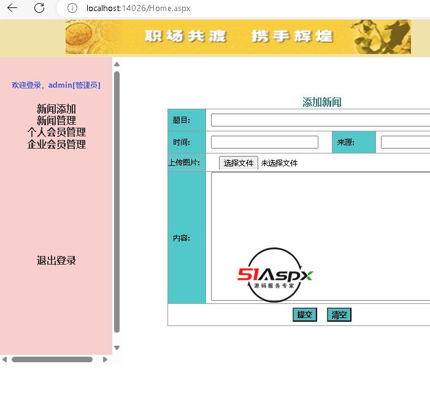
Task: Click the 职场共渡 携手辉煌 banner image
Action: coord(238,37)
